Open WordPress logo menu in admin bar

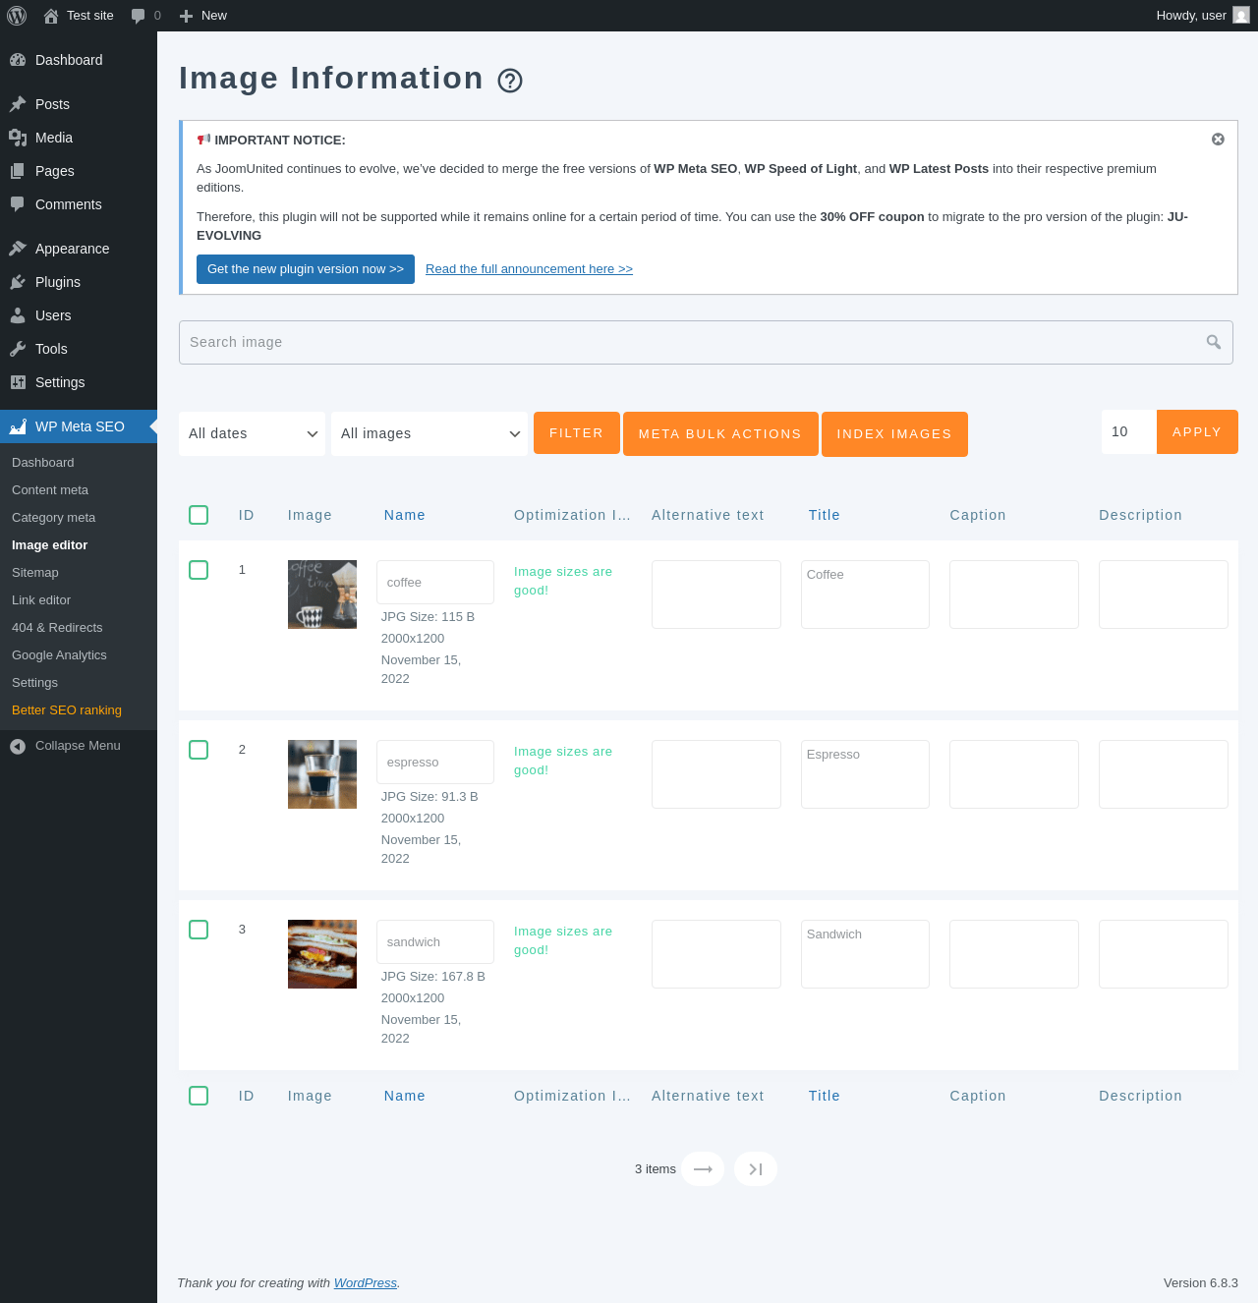tap(17, 16)
